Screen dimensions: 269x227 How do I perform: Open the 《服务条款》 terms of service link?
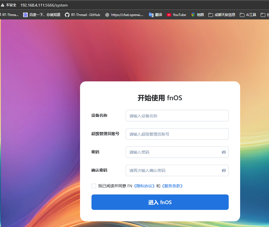coord(172,186)
